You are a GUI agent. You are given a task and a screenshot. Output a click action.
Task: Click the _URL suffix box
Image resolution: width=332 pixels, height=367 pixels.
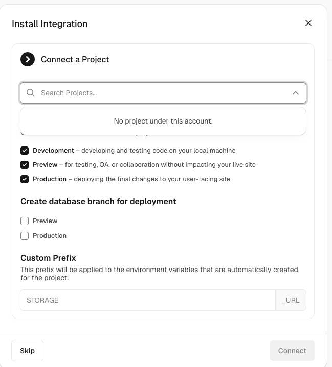[x=291, y=300]
